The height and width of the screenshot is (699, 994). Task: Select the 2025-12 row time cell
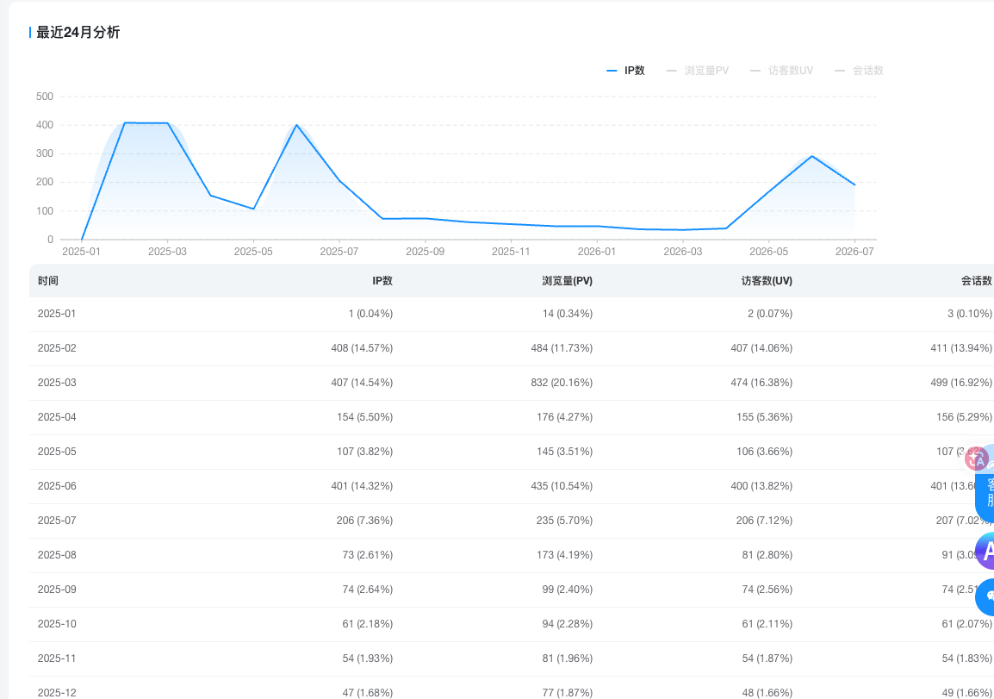(x=57, y=693)
